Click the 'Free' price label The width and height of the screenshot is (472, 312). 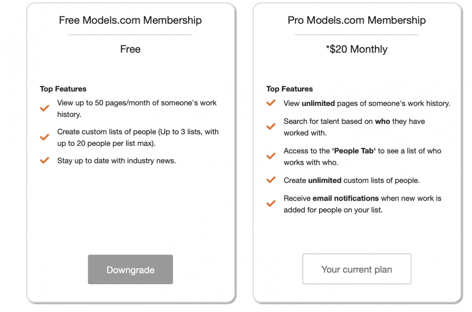coord(130,49)
